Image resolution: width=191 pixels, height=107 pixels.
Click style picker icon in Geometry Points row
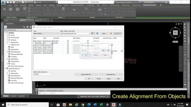point(52,45)
